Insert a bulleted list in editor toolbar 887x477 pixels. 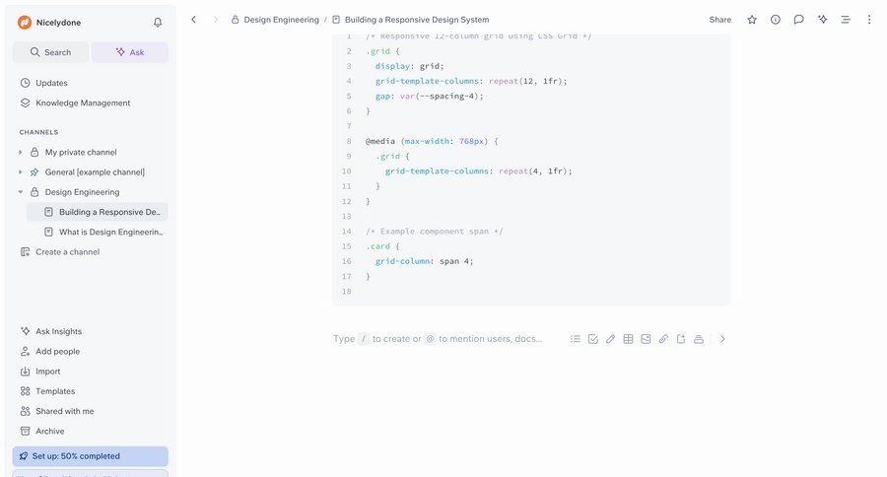click(x=576, y=339)
